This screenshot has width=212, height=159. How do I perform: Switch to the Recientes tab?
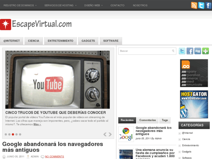(127, 120)
